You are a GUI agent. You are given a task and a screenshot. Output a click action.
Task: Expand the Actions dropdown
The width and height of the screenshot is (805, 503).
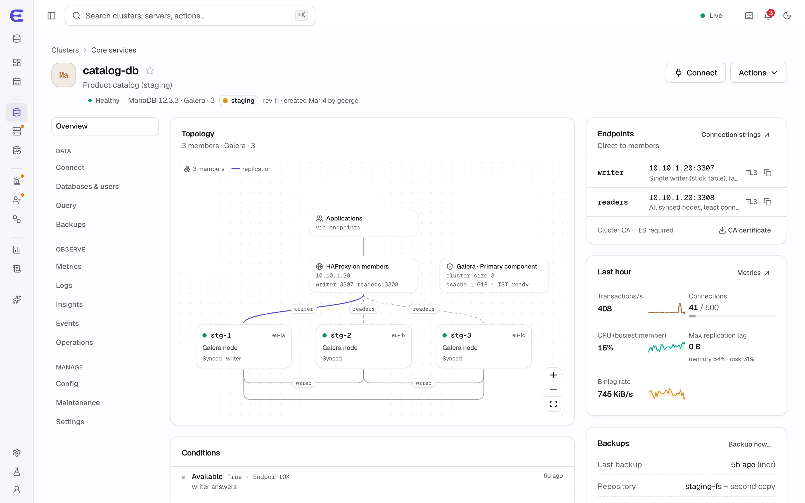pos(758,73)
